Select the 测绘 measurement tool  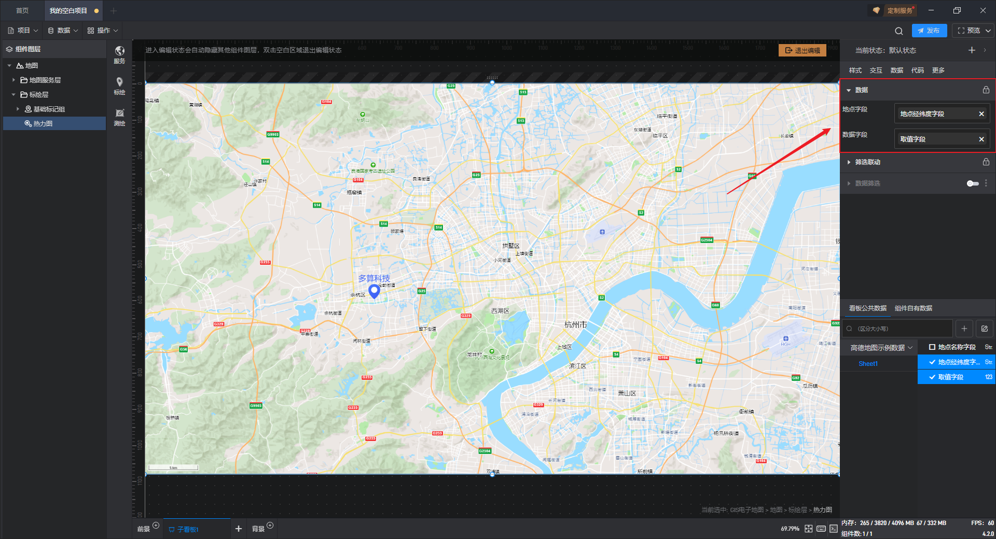119,117
